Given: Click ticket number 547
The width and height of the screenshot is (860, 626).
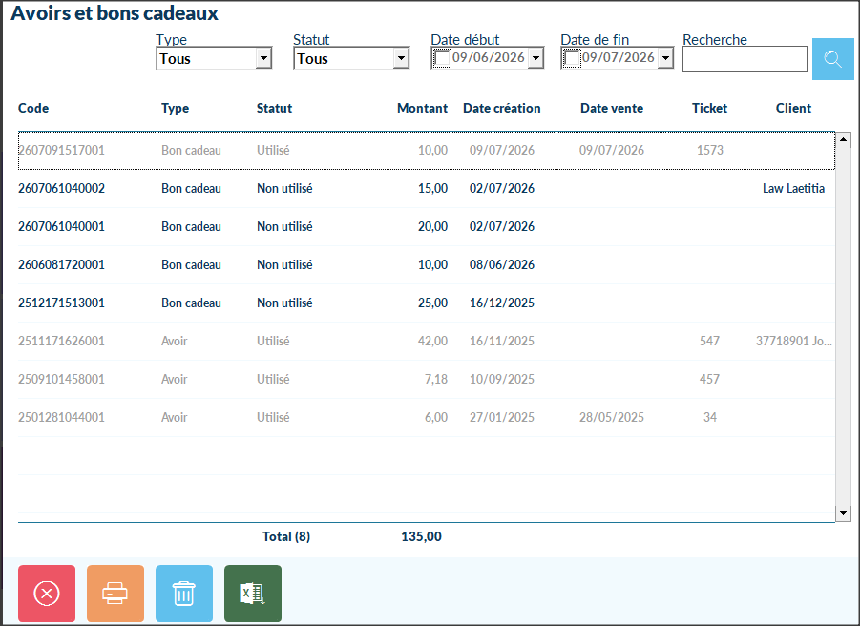Looking at the screenshot, I should [710, 341].
